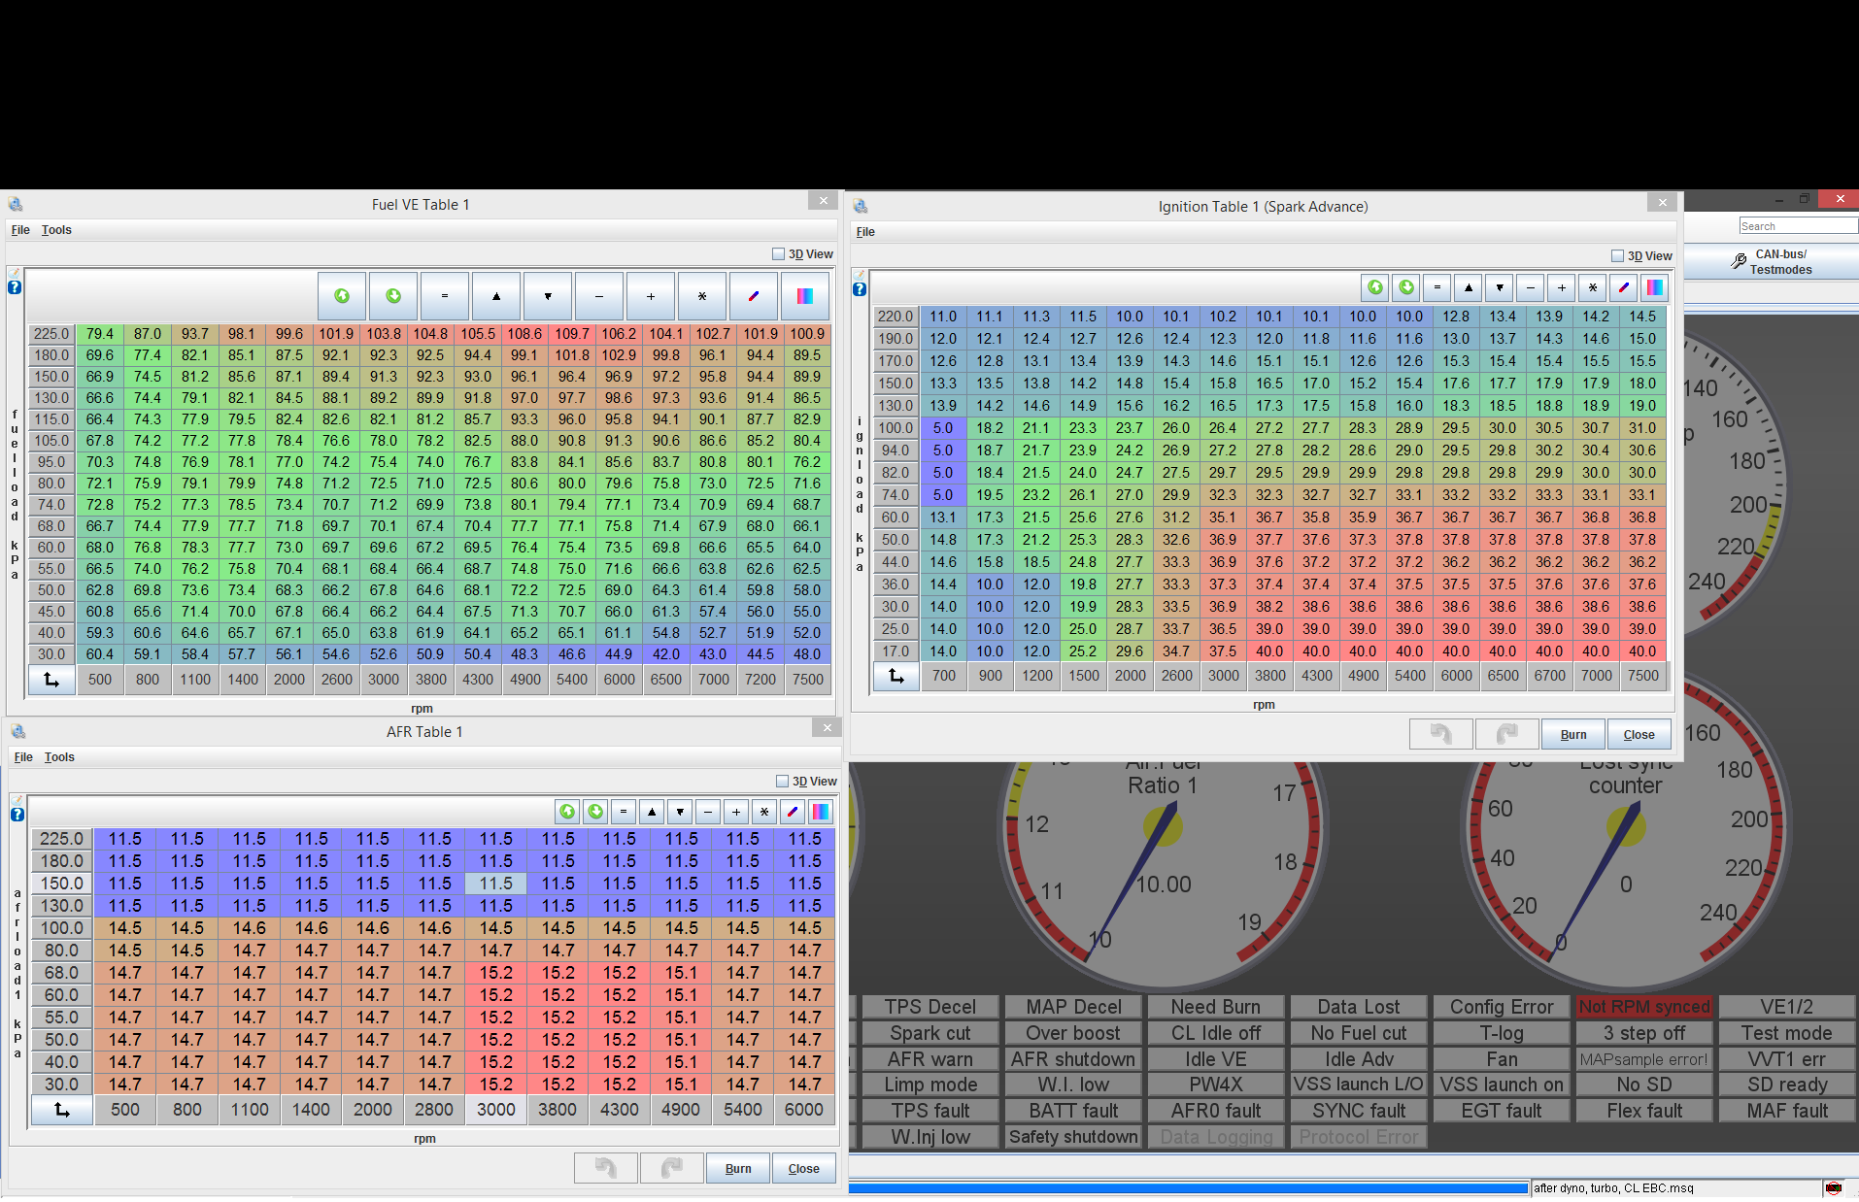
Task: Click the redo arrow in Ignition Table window
Action: click(x=1506, y=734)
